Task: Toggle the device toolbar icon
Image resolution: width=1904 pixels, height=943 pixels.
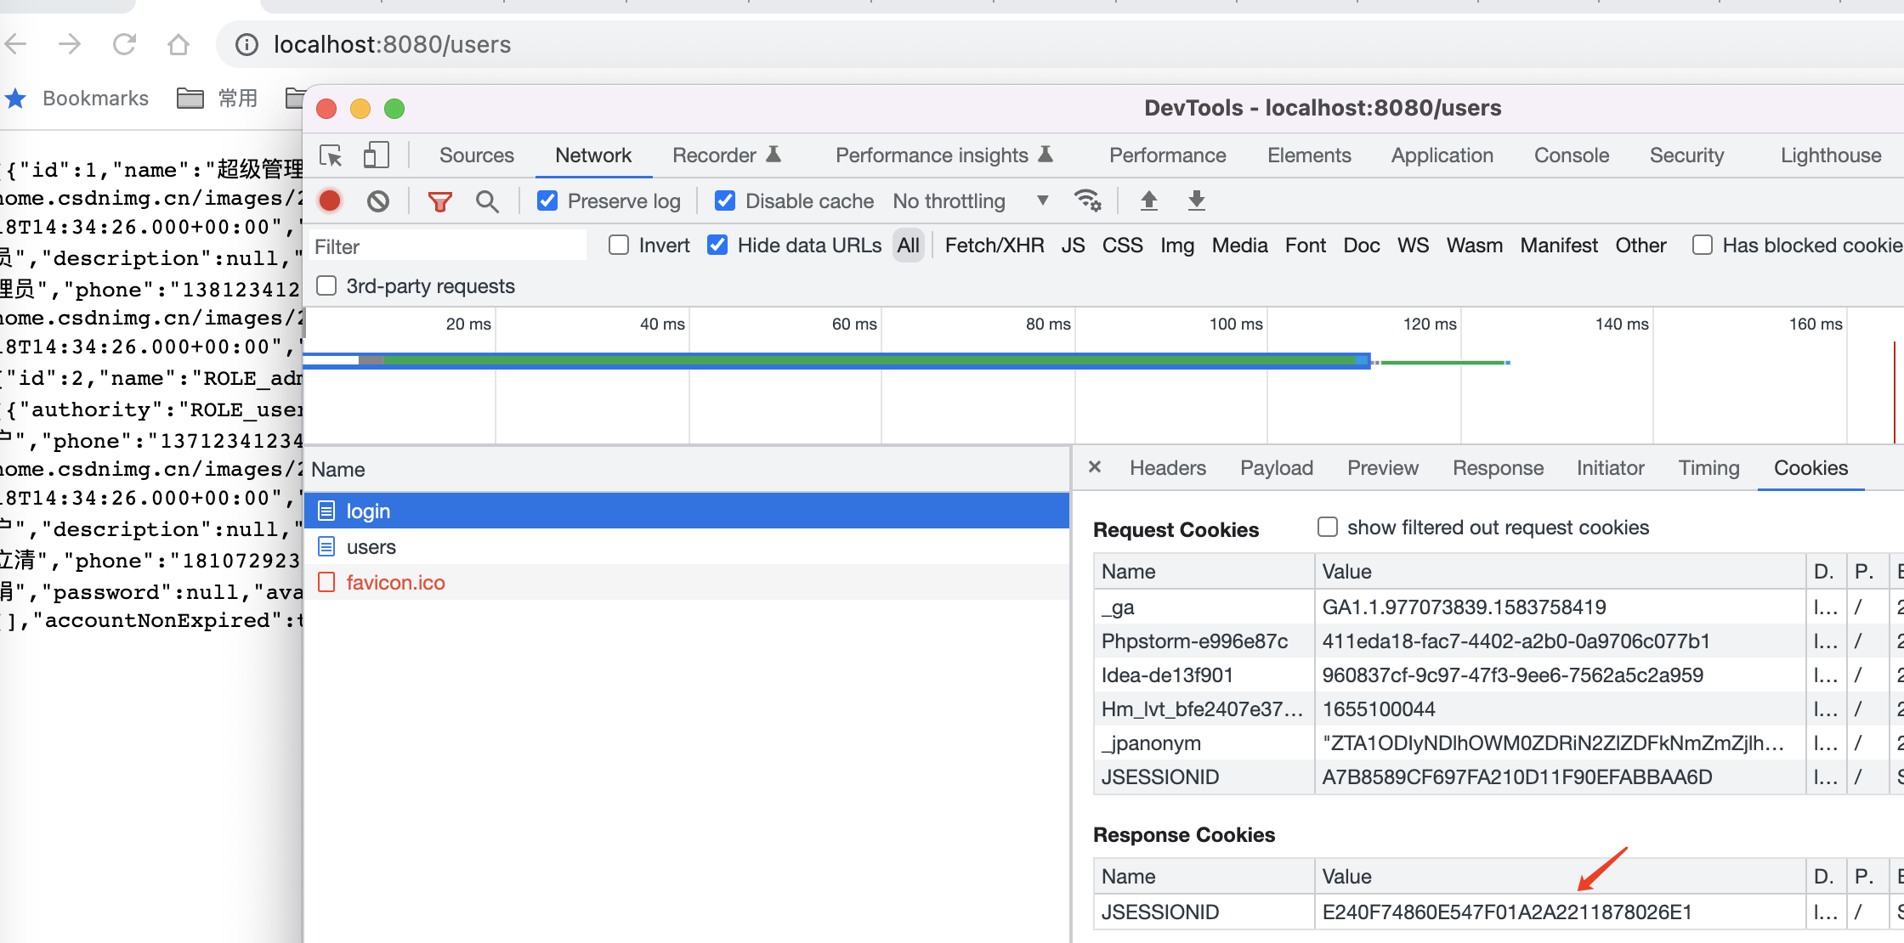Action: click(x=376, y=155)
